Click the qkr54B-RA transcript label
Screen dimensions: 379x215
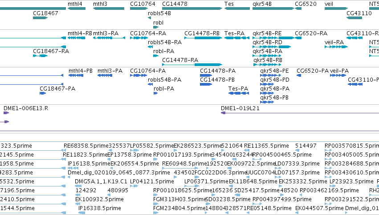pos(267,51)
